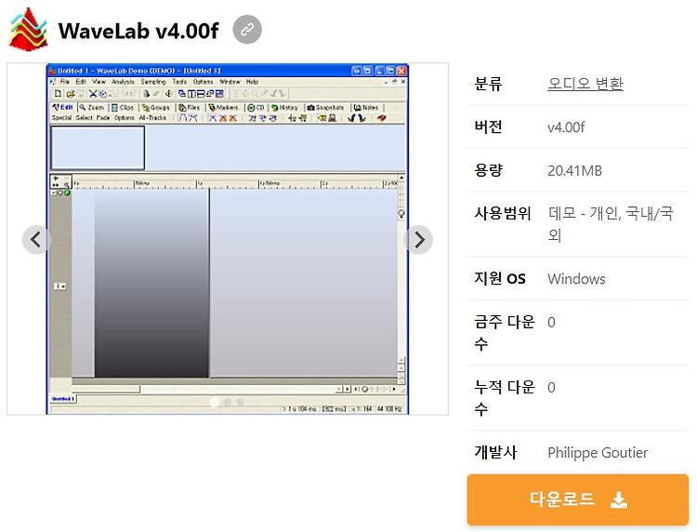Image resolution: width=697 pixels, height=532 pixels.
Task: Click the Windows supported OS value
Action: coord(576,279)
